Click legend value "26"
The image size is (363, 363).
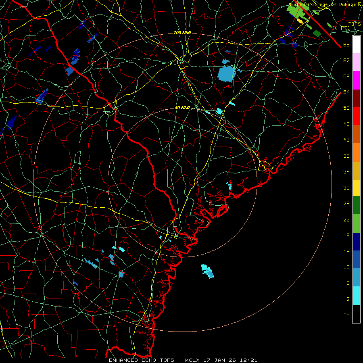(346, 204)
